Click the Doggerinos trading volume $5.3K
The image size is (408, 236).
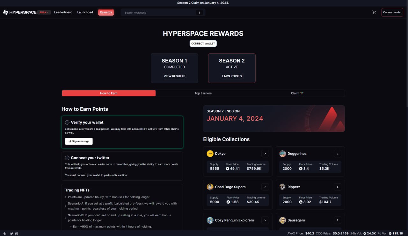[324, 169]
